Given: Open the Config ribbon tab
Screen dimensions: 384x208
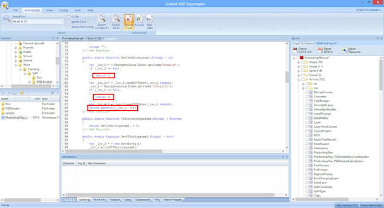Looking at the screenshot, I should coord(63,10).
